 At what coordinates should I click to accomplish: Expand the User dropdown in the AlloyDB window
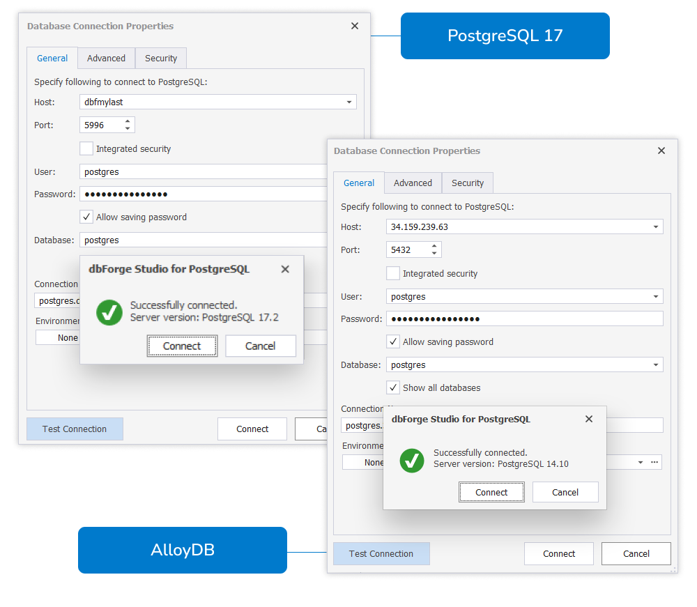coord(656,297)
